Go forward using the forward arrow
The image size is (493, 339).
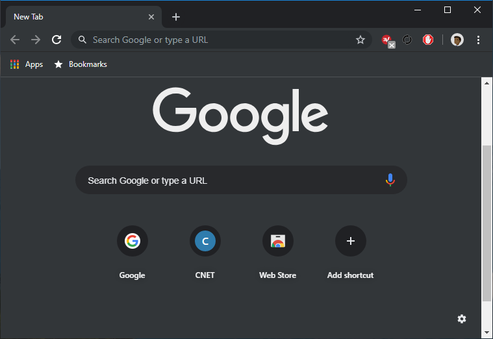36,40
